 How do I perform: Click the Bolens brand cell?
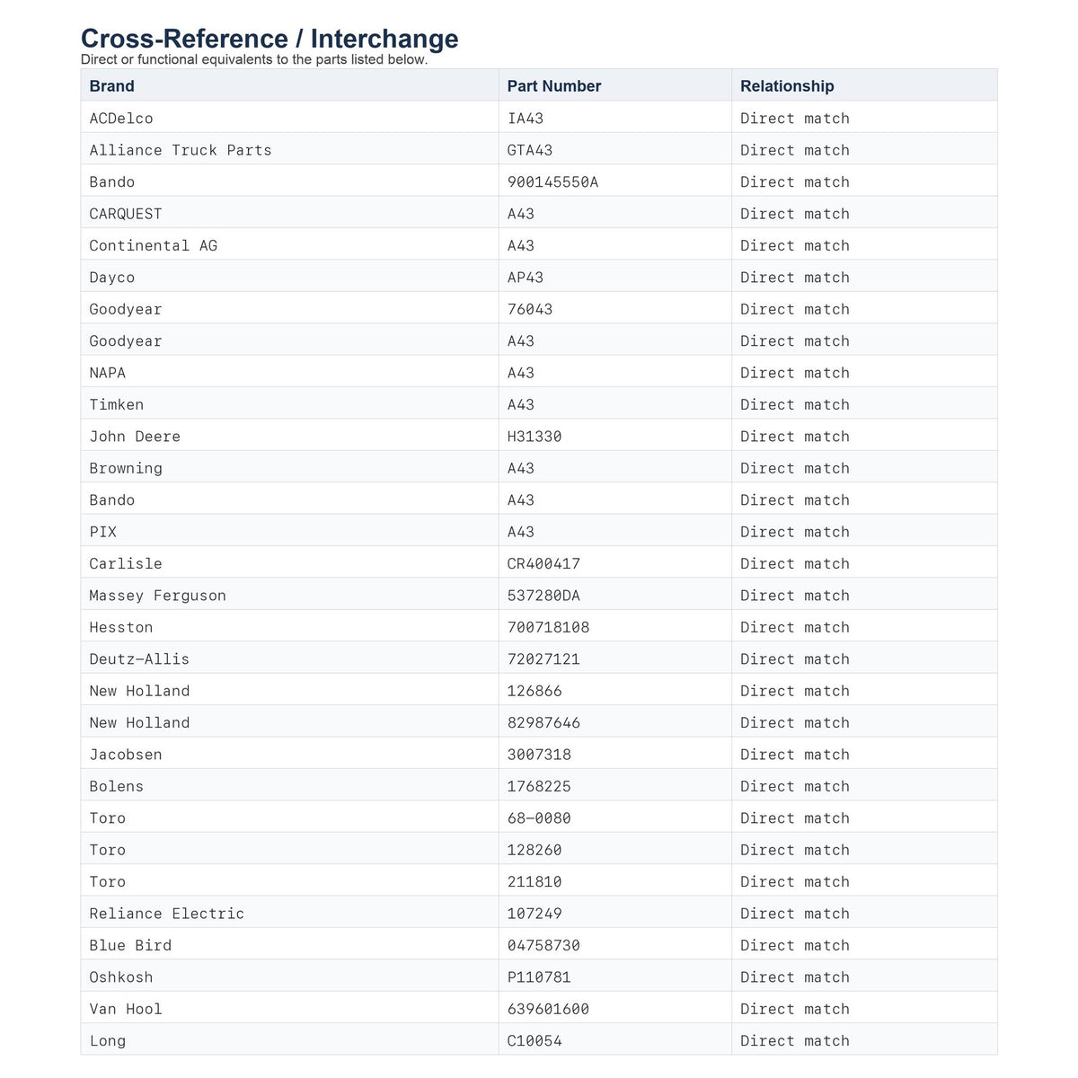pyautogui.click(x=289, y=785)
